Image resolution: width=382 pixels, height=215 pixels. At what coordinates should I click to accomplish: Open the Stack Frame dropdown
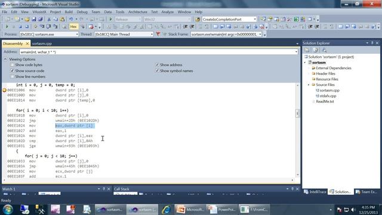[x=260, y=35]
